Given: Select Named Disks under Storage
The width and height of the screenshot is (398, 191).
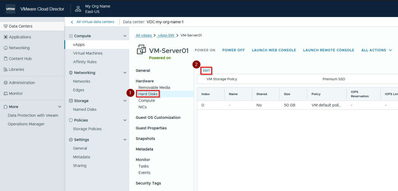Looking at the screenshot, I should [x=85, y=109].
